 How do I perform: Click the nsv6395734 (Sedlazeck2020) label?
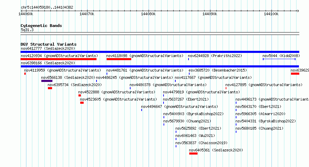click(x=75, y=85)
